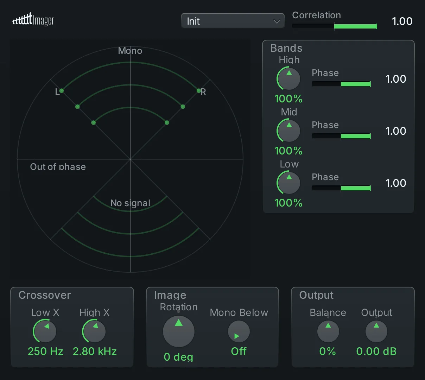Screen dimensions: 425x380
Task: Click the Low X crossover knob
Action: [45, 331]
